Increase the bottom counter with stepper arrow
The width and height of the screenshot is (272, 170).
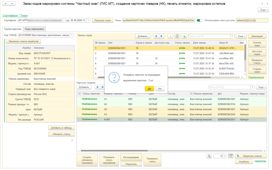coord(225,155)
